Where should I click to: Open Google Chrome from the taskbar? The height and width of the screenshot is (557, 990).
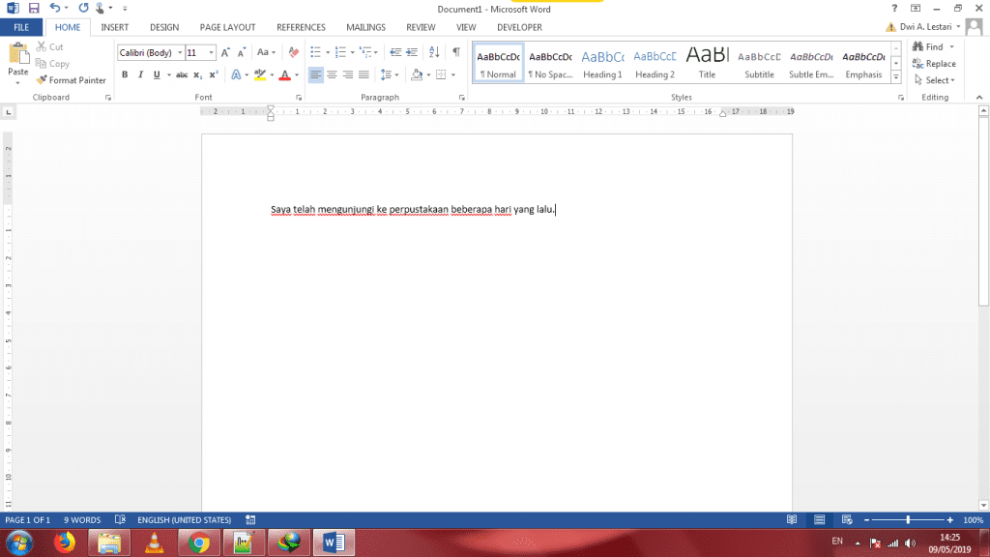(x=199, y=542)
